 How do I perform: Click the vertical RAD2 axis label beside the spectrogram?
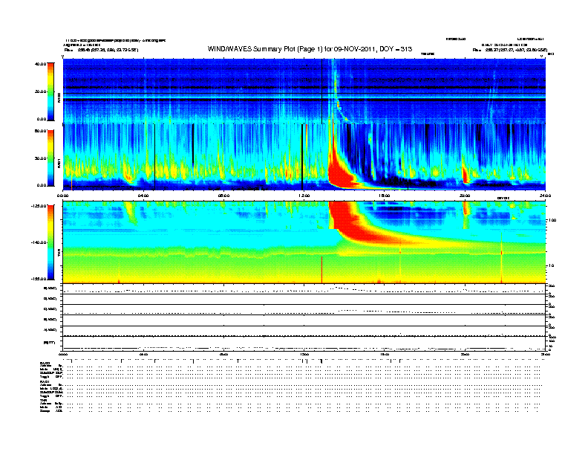(x=59, y=98)
